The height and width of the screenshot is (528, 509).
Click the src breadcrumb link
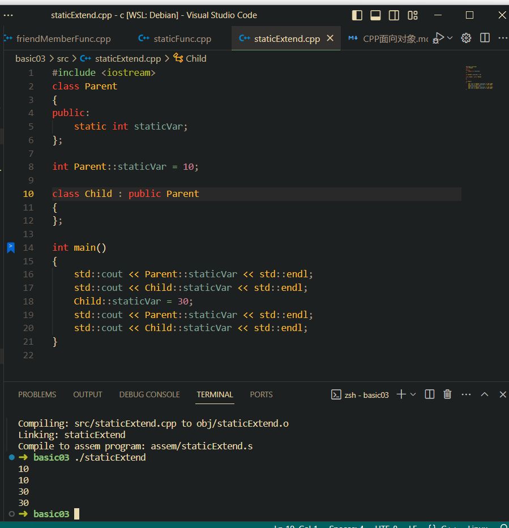click(x=62, y=58)
